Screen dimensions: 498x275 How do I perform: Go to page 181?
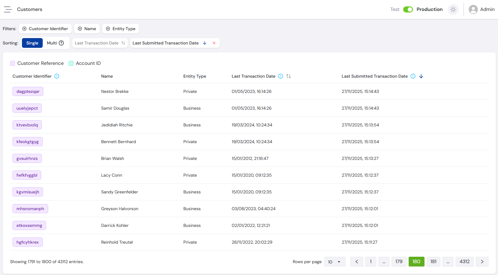[433, 262]
